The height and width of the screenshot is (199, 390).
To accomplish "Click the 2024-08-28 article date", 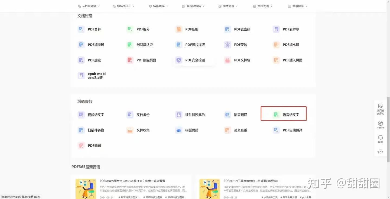I will point(231,197).
